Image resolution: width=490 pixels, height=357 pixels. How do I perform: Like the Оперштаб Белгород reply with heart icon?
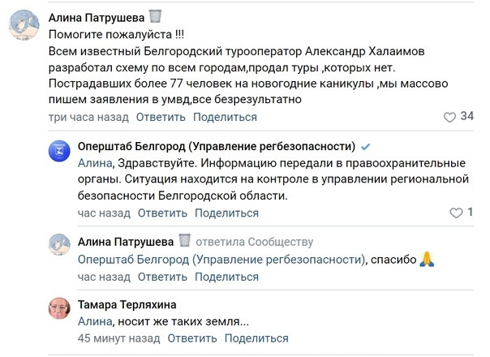[456, 213]
